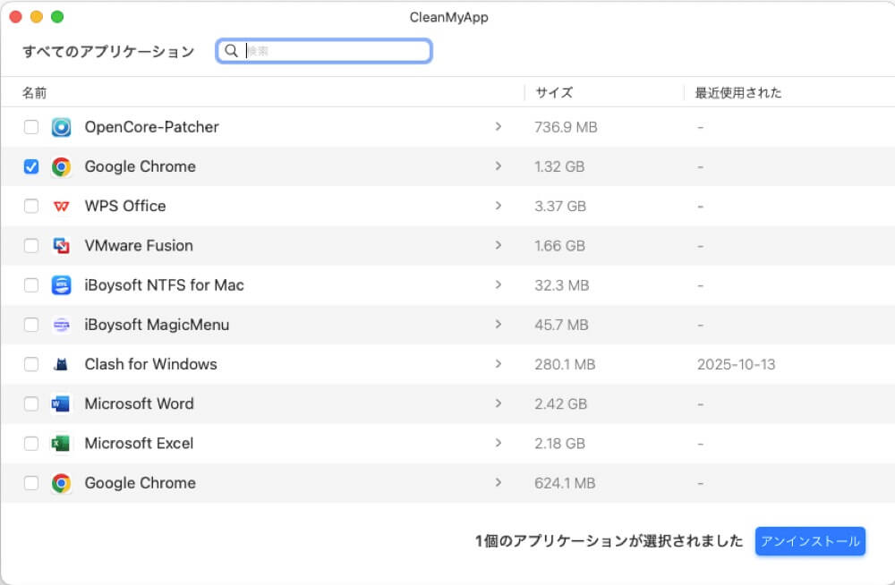Click the Google Chrome icon in the list
The height and width of the screenshot is (585, 895).
click(x=61, y=166)
